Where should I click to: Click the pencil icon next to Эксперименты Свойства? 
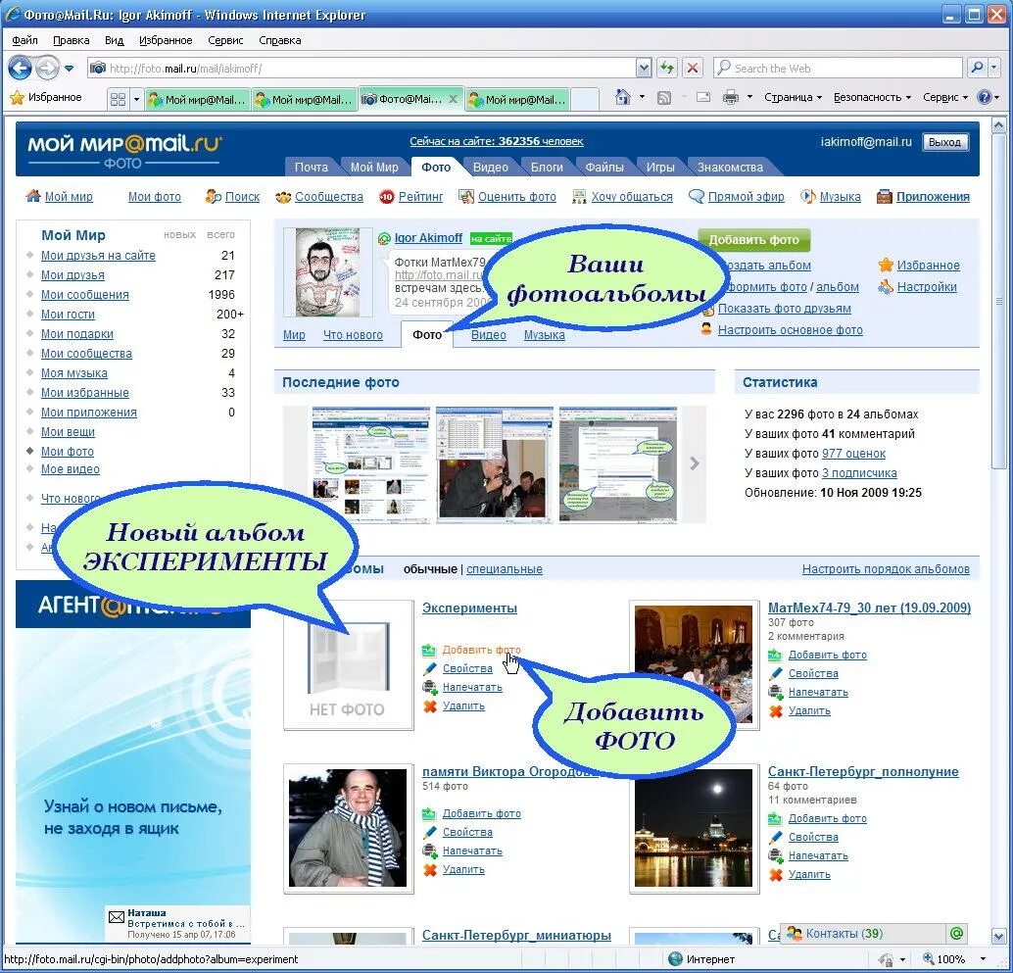click(x=430, y=668)
